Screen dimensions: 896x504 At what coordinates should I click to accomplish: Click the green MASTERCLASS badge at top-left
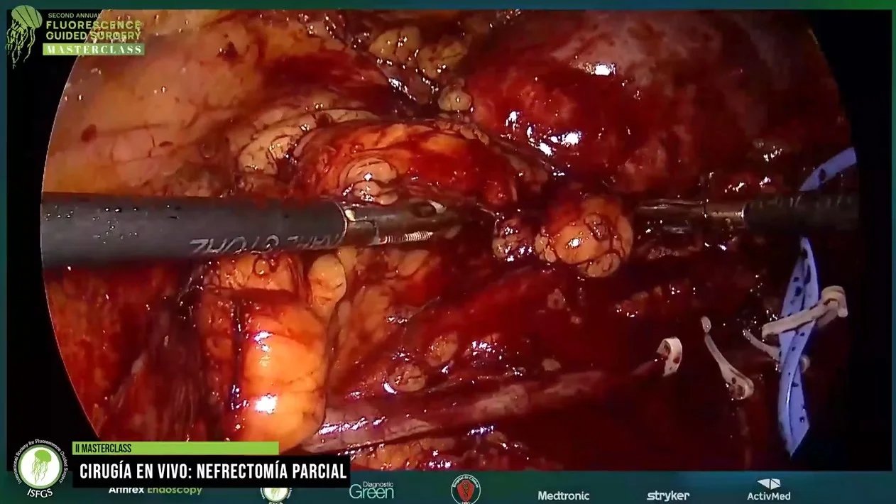(x=94, y=50)
